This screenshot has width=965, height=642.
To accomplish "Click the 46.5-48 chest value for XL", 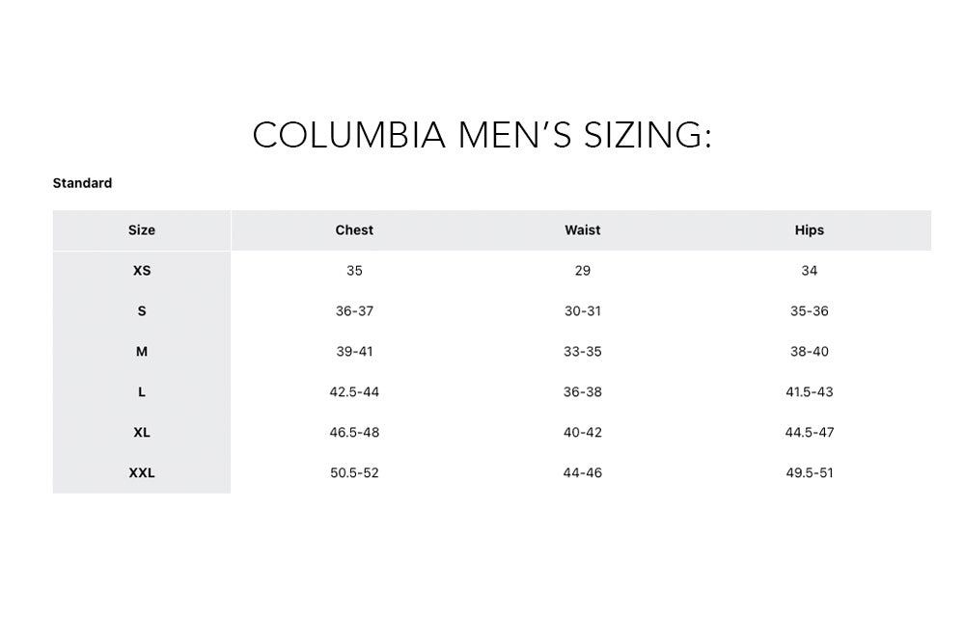I will [x=354, y=433].
